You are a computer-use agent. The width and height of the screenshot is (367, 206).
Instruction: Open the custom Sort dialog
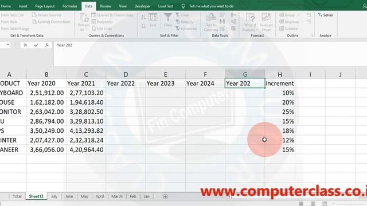[x=153, y=21]
